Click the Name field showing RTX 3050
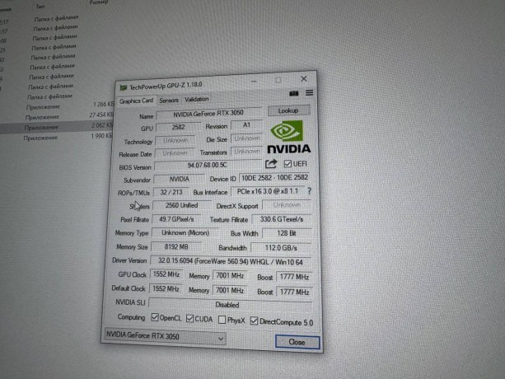The height and width of the screenshot is (379, 505). 208,114
